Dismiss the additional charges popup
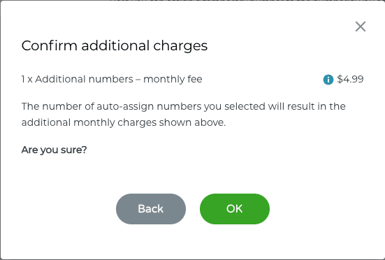Image resolution: width=385 pixels, height=260 pixels. pyautogui.click(x=361, y=27)
